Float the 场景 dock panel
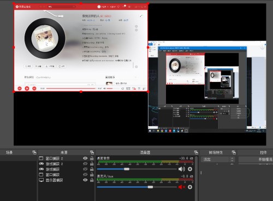Image resolution: width=273 pixels, height=201 pixels. click(34, 152)
